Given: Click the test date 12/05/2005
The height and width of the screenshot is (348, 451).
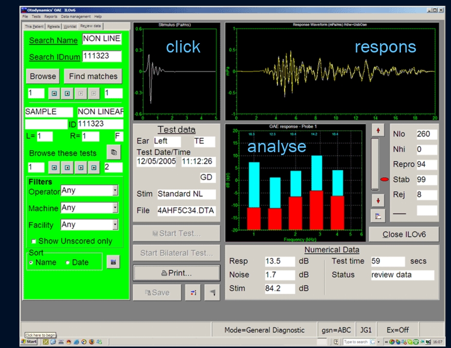Looking at the screenshot, I should point(157,161).
